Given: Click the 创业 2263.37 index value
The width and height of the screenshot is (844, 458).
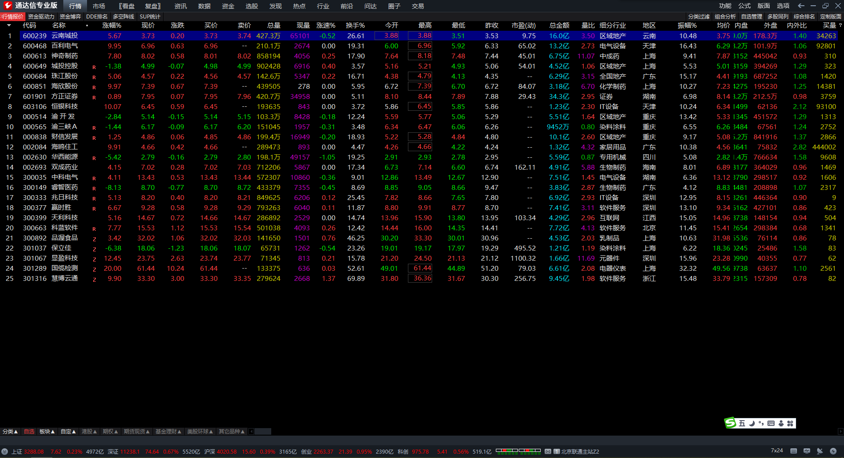Looking at the screenshot, I should 324,451.
